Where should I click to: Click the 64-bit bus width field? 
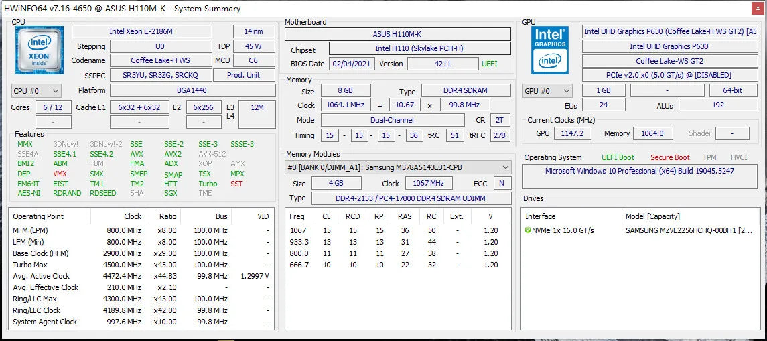click(x=733, y=90)
